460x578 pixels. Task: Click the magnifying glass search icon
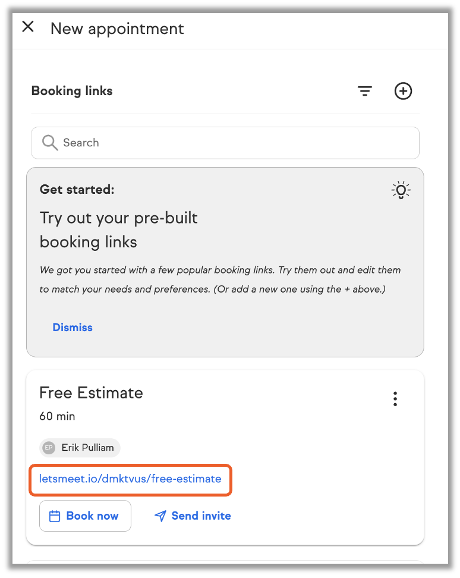[50, 143]
